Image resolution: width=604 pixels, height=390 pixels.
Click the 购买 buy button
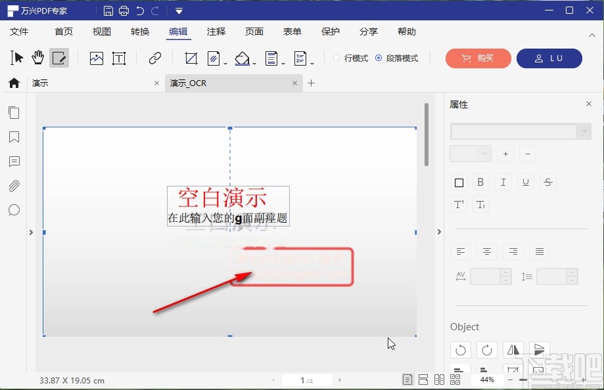point(478,58)
